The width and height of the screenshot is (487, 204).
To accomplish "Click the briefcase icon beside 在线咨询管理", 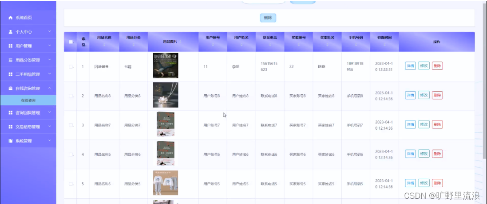I will click(11, 89).
